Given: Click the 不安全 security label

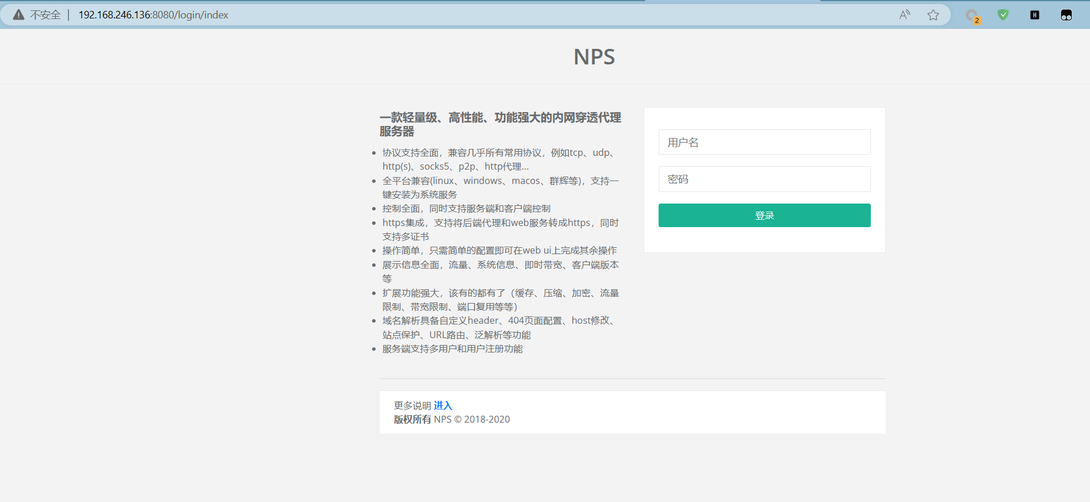Looking at the screenshot, I should (45, 15).
